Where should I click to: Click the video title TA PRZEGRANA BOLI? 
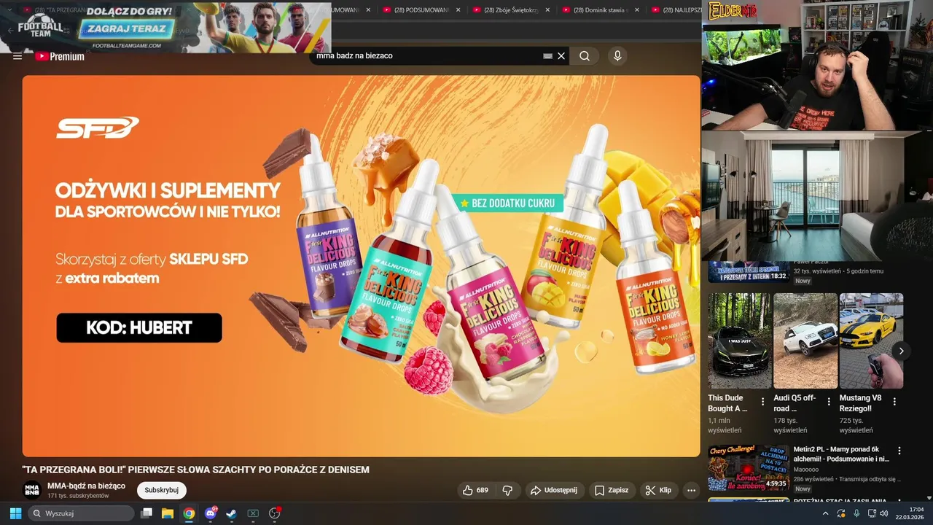point(195,470)
